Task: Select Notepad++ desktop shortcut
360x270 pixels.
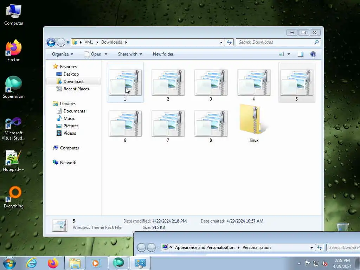Action: point(14,161)
